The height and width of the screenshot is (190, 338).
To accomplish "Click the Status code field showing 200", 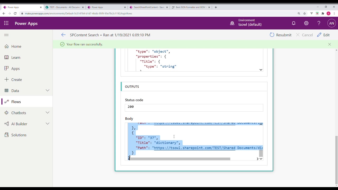I will [194, 107].
